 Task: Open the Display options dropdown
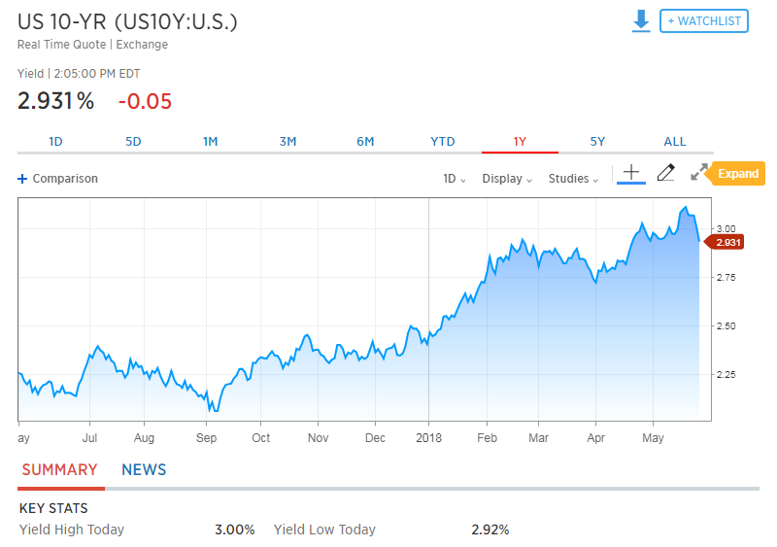click(x=508, y=179)
